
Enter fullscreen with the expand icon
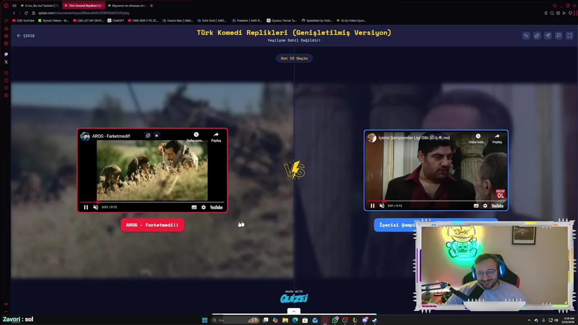pyautogui.click(x=569, y=36)
